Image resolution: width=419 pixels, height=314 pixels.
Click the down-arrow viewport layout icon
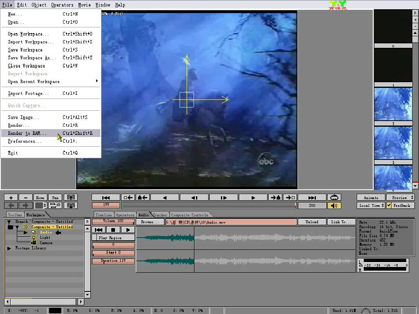[x=71, y=205]
